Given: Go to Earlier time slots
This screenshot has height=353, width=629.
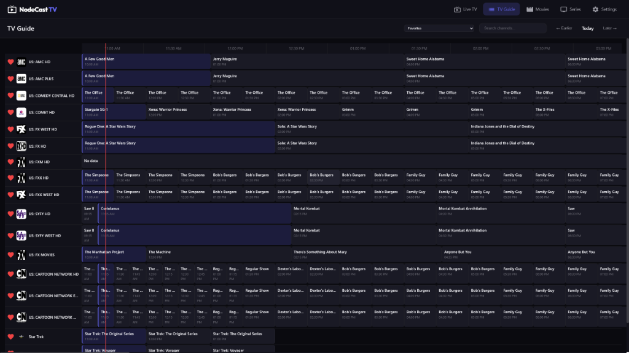Looking at the screenshot, I should tap(564, 28).
